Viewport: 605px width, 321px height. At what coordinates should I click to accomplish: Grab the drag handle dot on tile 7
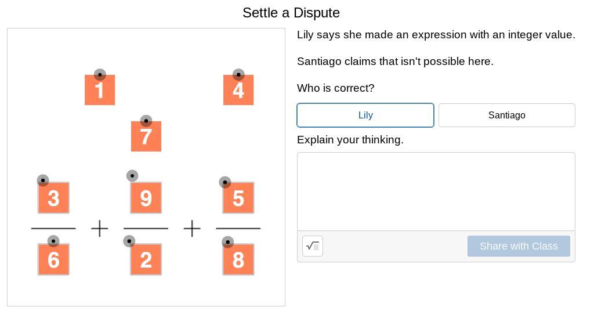click(146, 121)
